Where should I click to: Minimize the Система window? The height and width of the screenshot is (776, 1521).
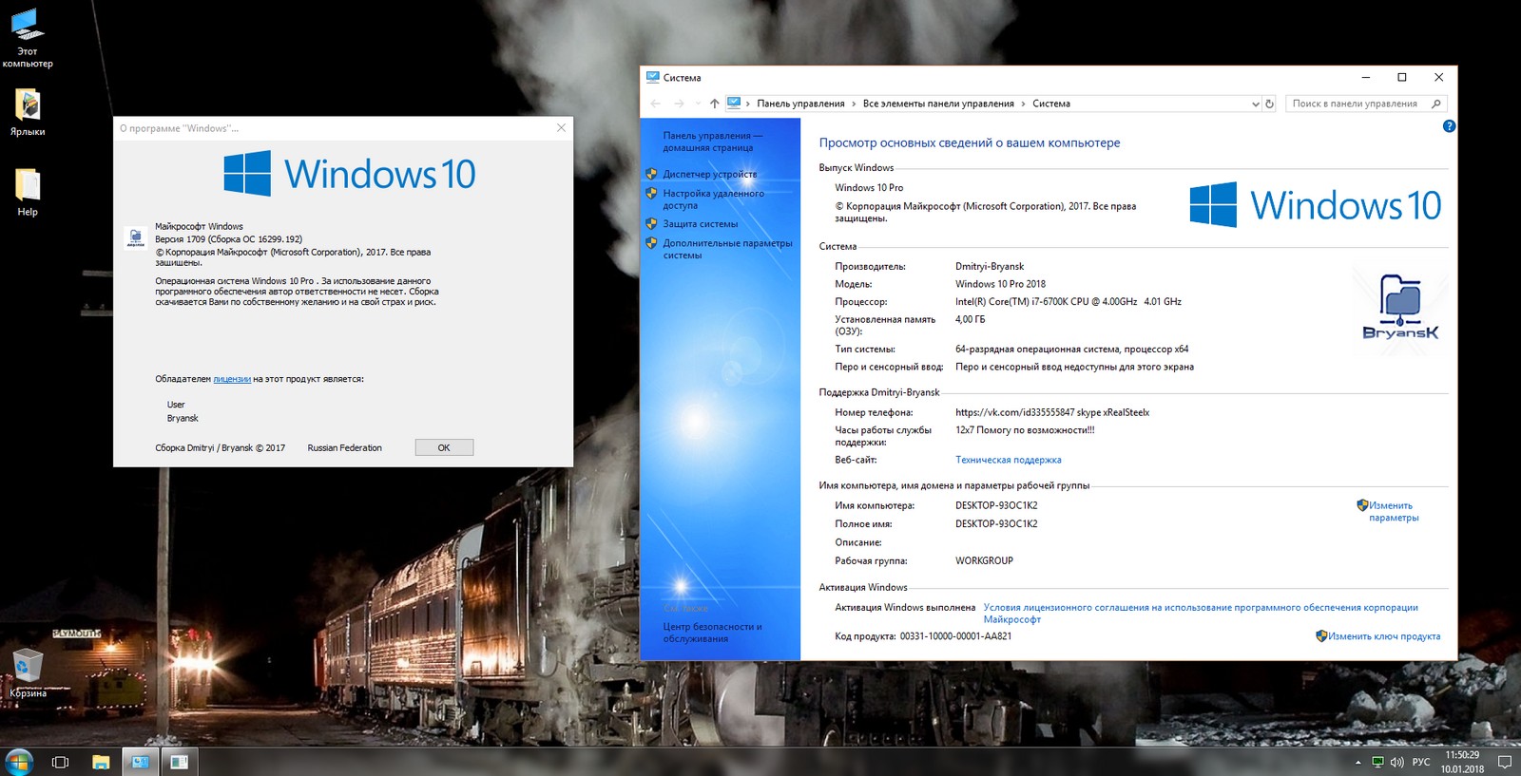pyautogui.click(x=1366, y=77)
